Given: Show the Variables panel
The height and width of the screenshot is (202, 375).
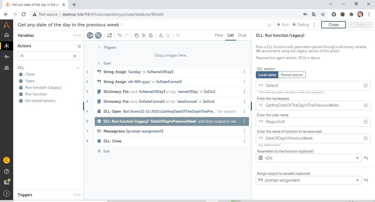Looking at the screenshot, I should tap(77, 35).
